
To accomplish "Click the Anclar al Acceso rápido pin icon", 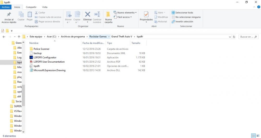I will (9, 15).
